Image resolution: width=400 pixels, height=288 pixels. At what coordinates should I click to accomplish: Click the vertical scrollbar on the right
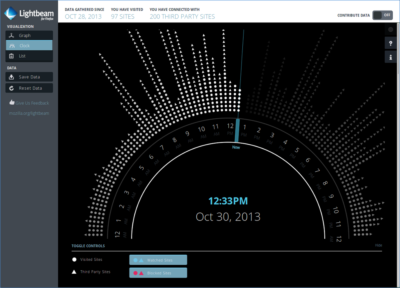[x=398, y=120]
